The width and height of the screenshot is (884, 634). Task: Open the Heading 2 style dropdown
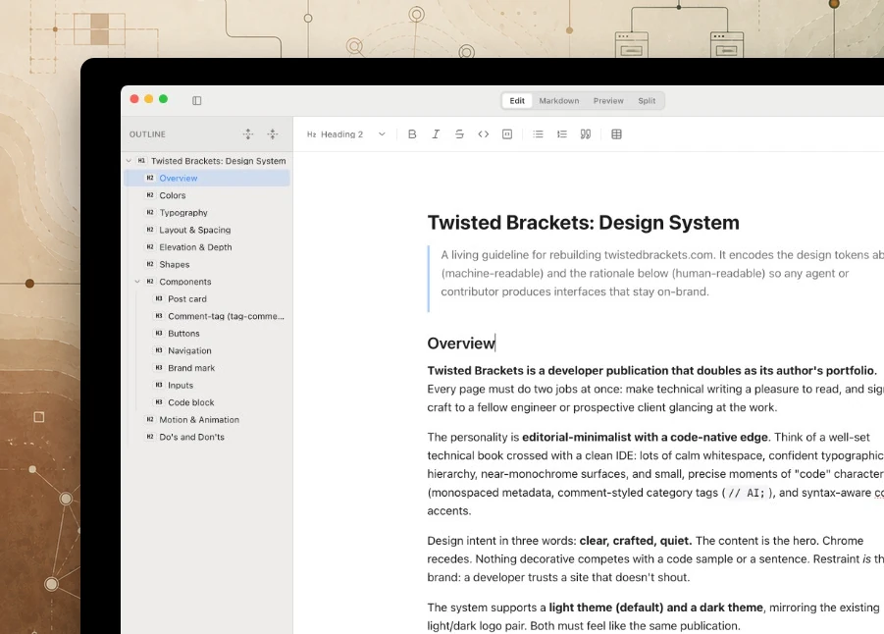[x=346, y=134]
